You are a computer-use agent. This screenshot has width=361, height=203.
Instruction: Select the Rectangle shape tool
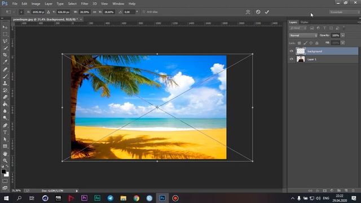[x=5, y=146]
